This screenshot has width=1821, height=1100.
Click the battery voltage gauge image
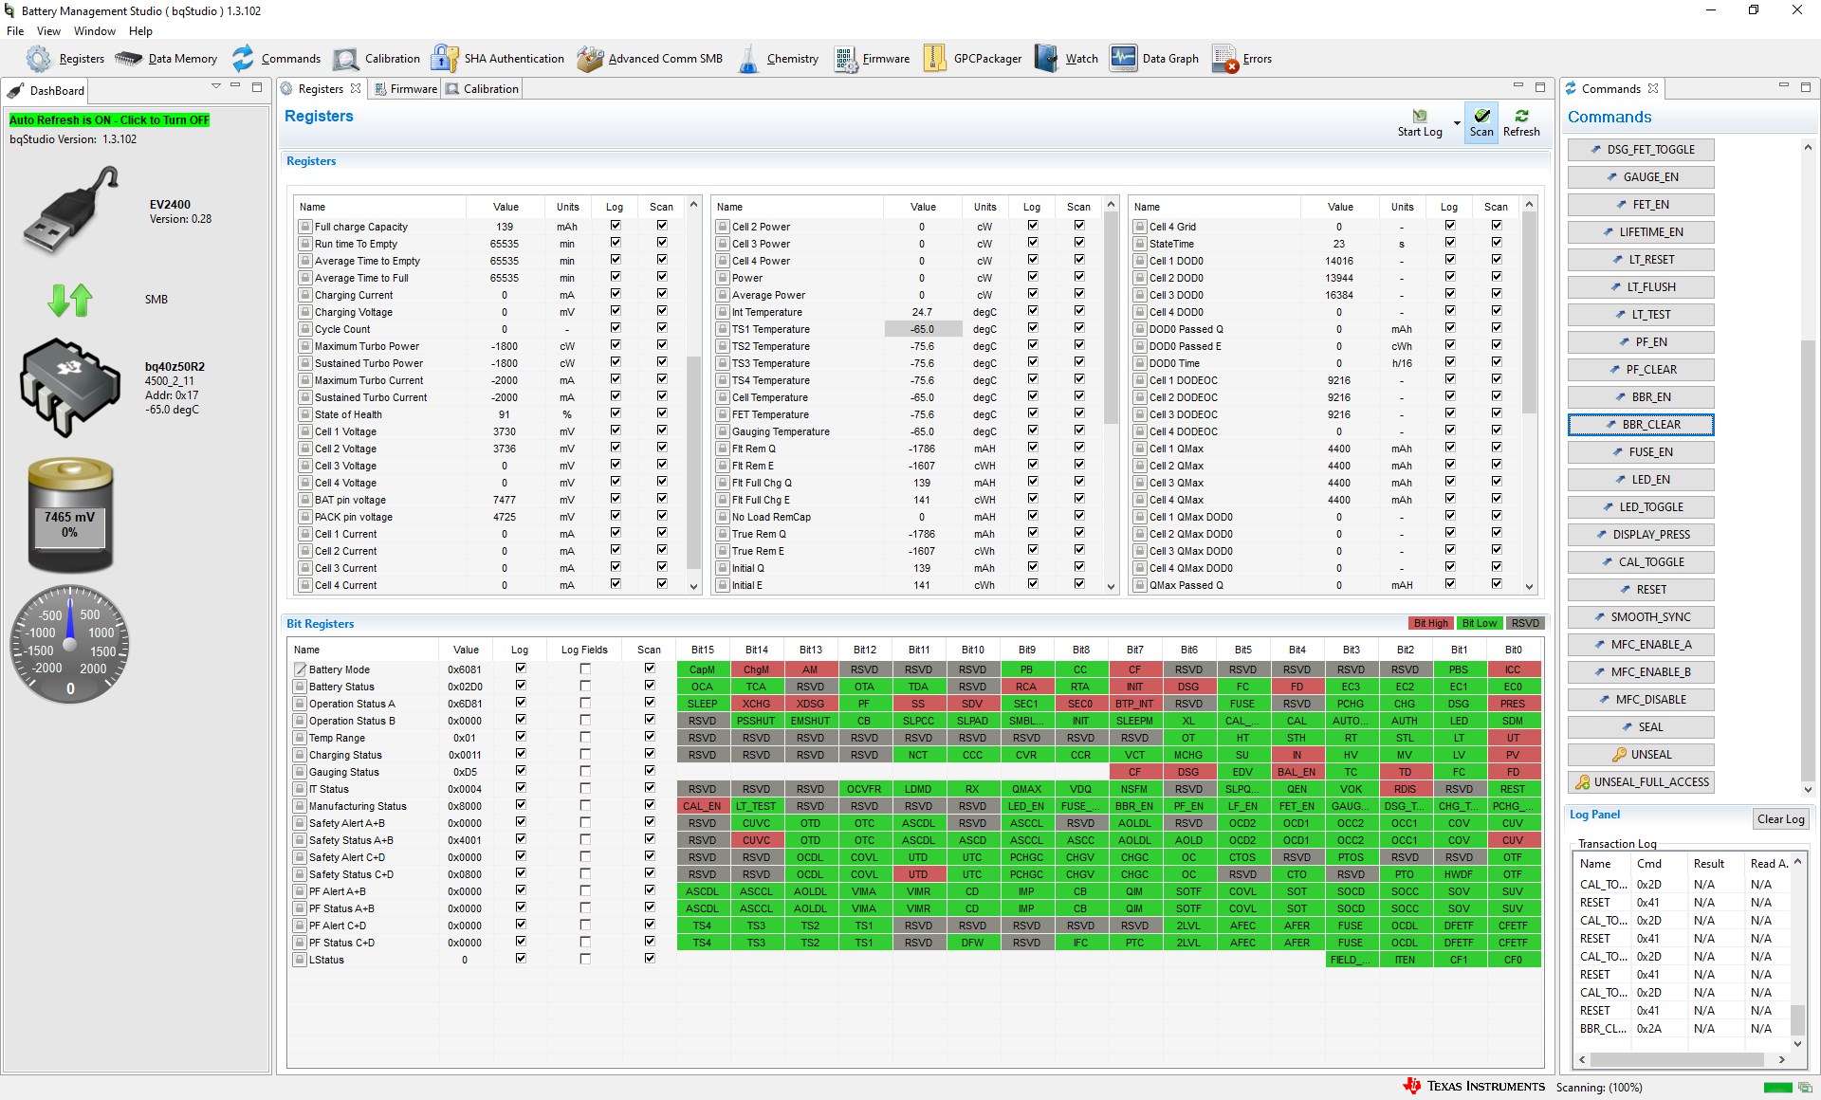[70, 516]
